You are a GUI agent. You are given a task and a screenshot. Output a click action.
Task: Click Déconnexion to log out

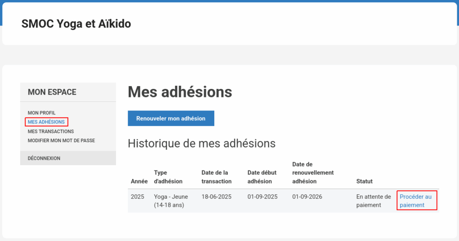point(44,158)
